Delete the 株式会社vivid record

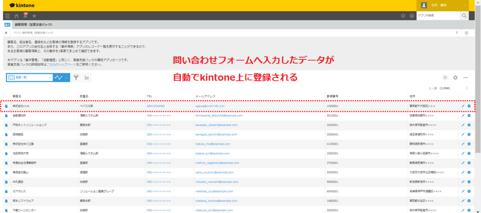click(469, 106)
